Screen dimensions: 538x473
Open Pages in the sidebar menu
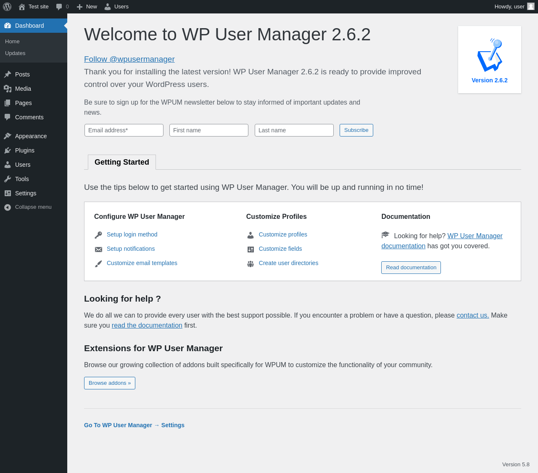23,103
